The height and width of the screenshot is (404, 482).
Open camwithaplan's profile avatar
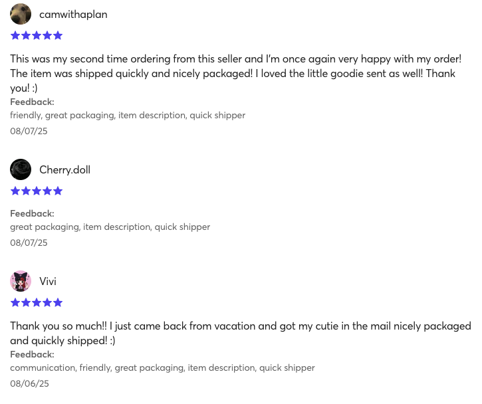[21, 14]
